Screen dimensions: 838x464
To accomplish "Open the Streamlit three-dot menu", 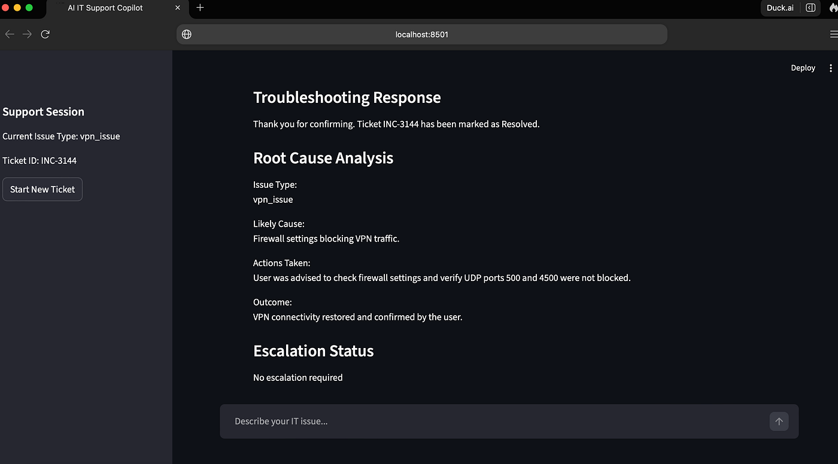I will pos(830,68).
